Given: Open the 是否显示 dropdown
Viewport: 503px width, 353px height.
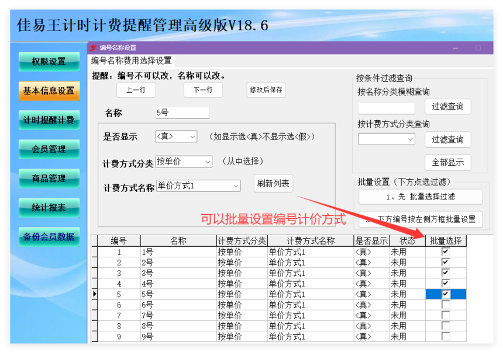Looking at the screenshot, I should click(x=176, y=137).
